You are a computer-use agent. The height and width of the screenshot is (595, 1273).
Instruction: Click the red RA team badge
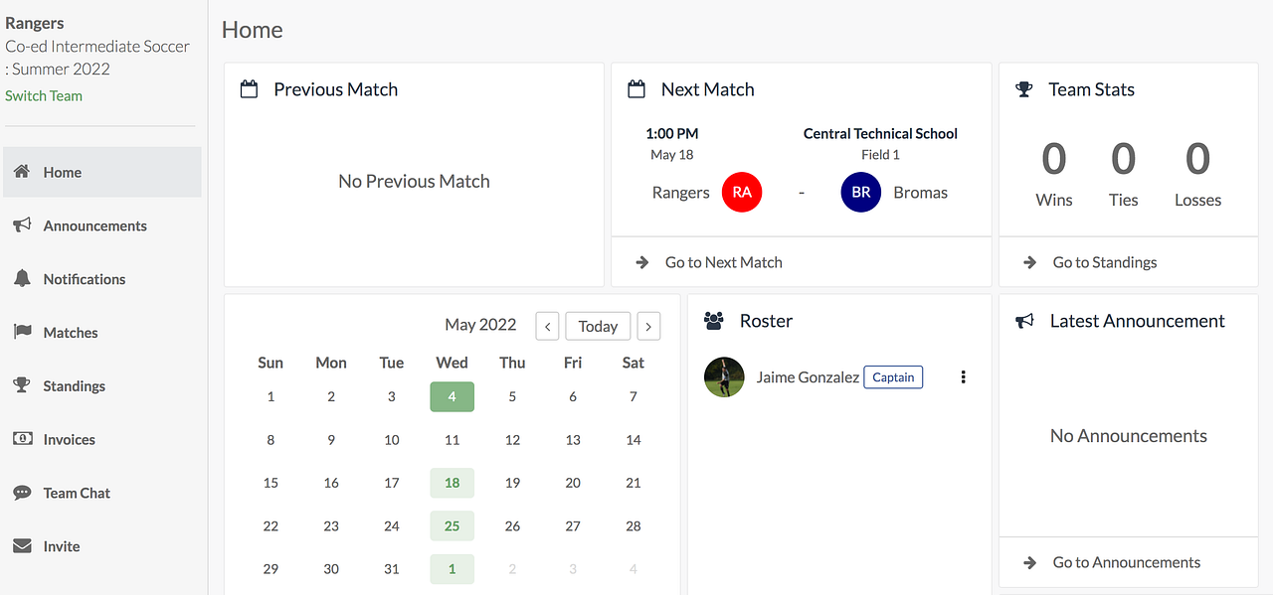point(742,193)
